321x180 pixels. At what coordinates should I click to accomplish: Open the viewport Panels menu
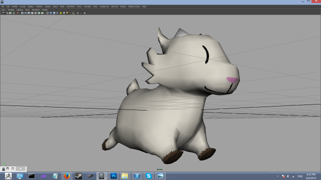coord(45,10)
